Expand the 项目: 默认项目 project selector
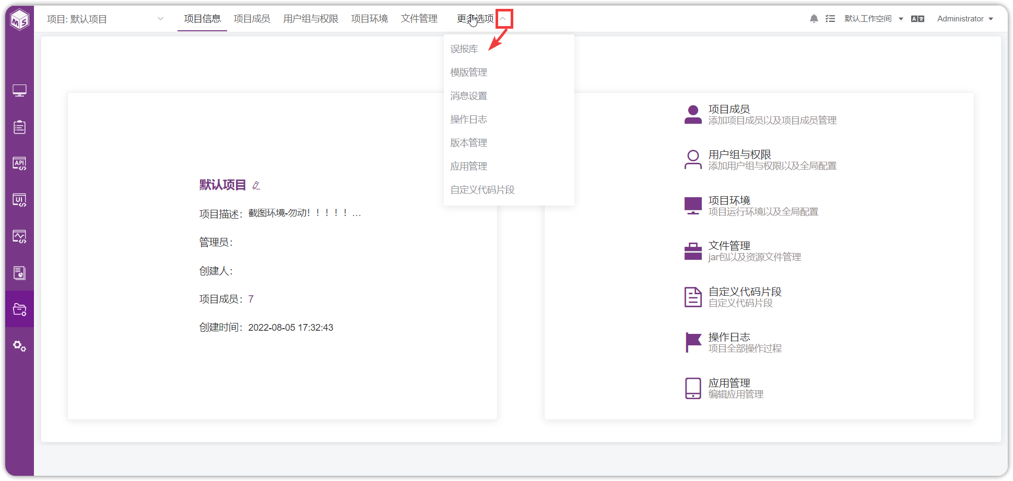The image size is (1013, 481). click(x=105, y=19)
